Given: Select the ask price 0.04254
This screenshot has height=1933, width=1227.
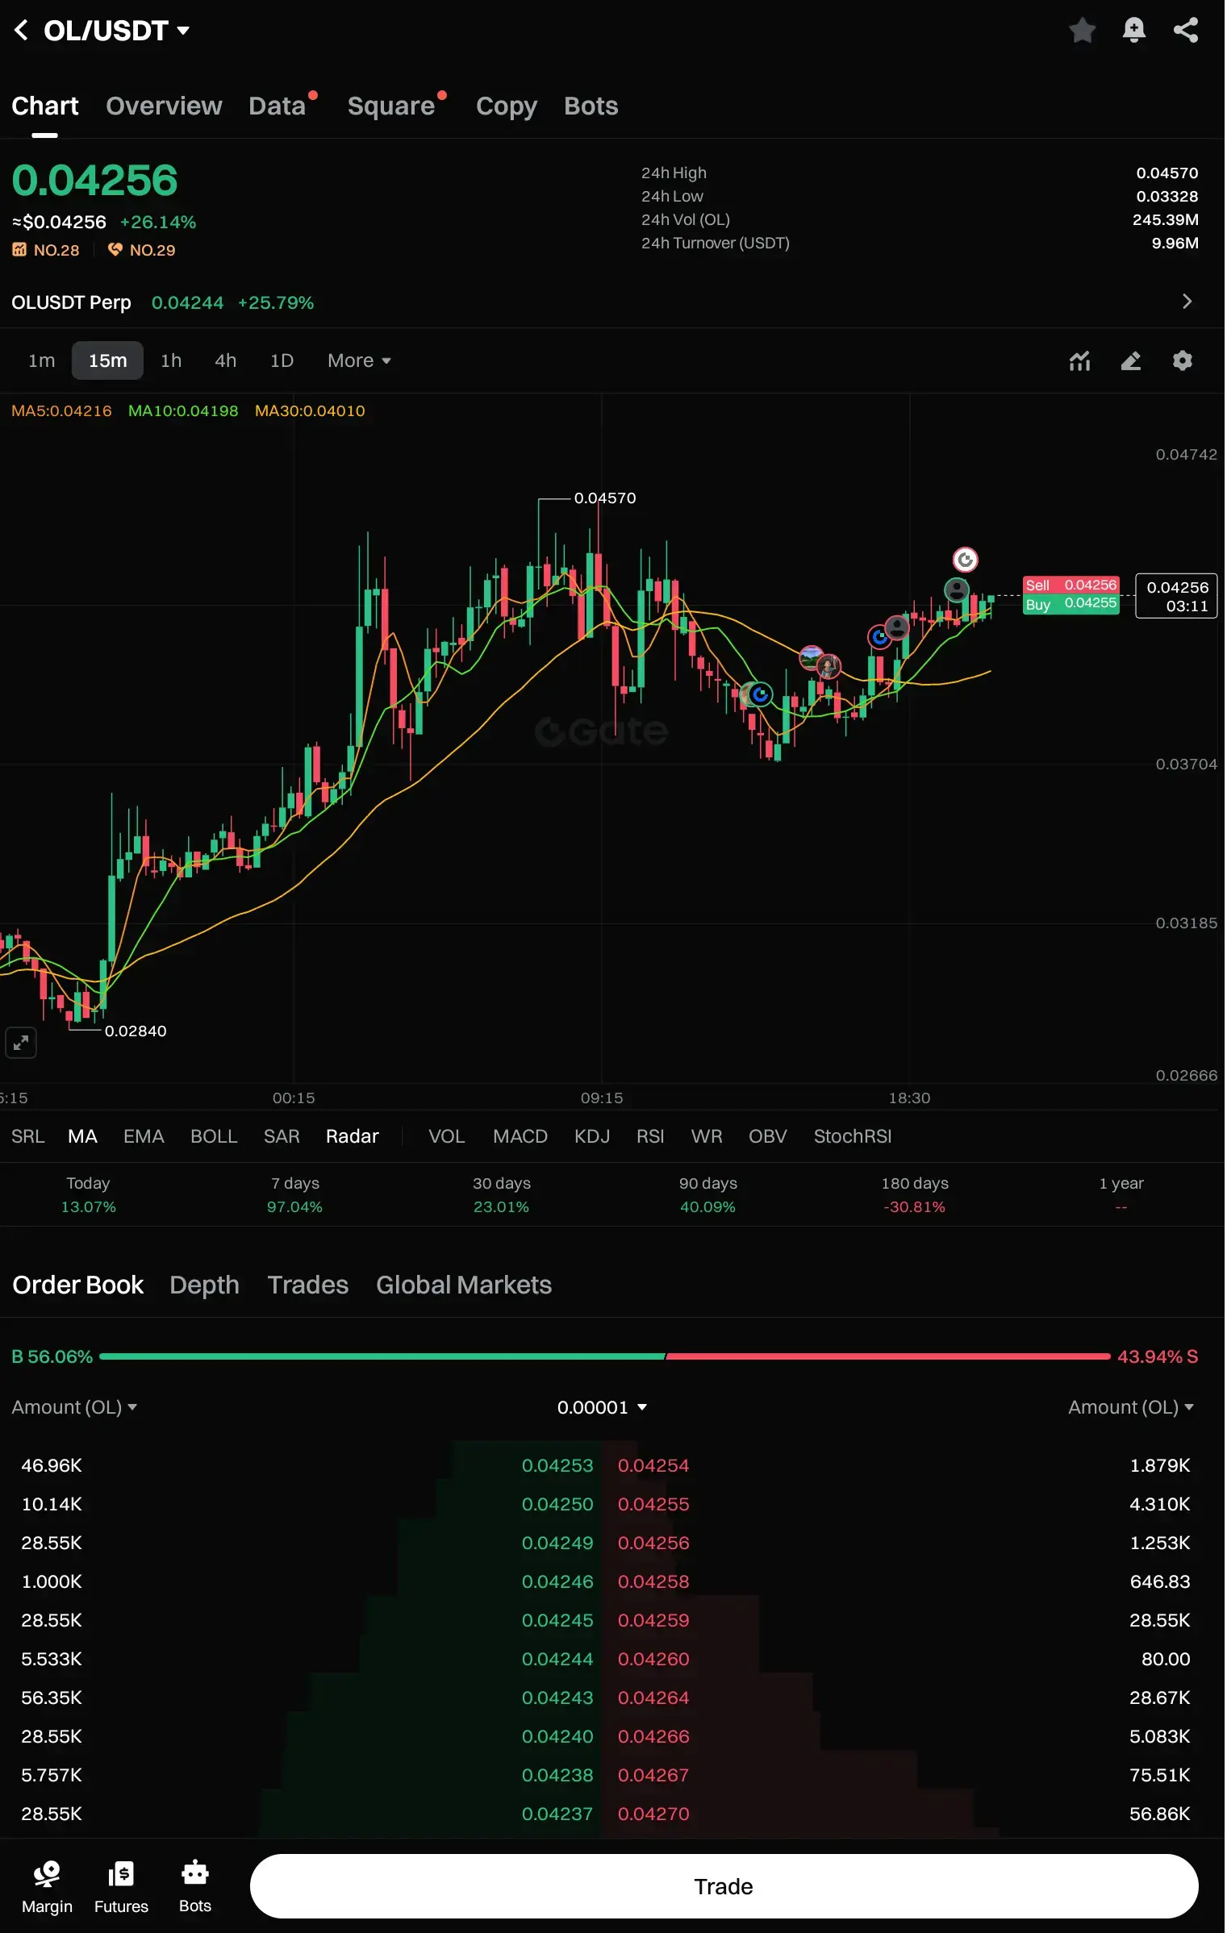Looking at the screenshot, I should pos(653,1465).
